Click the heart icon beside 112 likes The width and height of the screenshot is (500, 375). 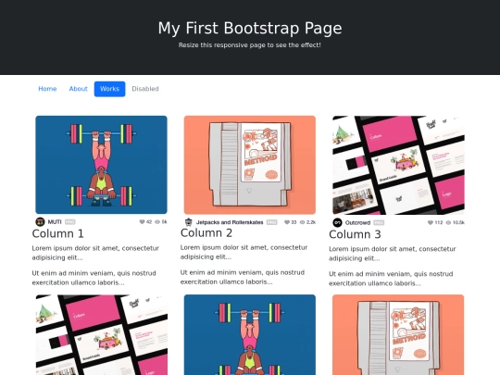(x=431, y=222)
